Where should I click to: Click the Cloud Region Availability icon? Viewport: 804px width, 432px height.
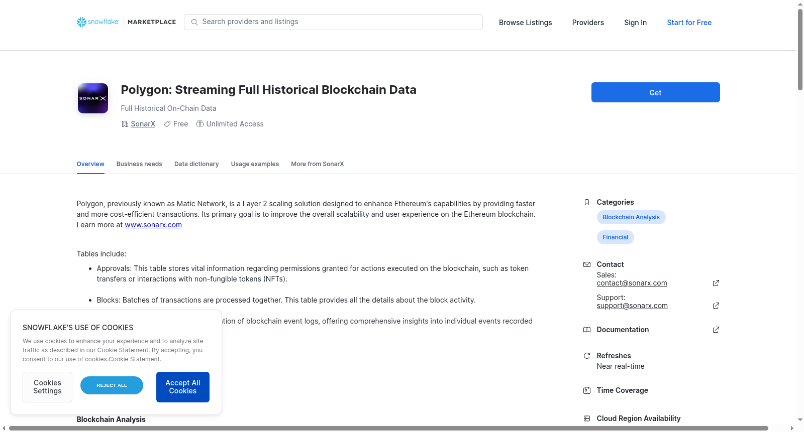click(587, 418)
